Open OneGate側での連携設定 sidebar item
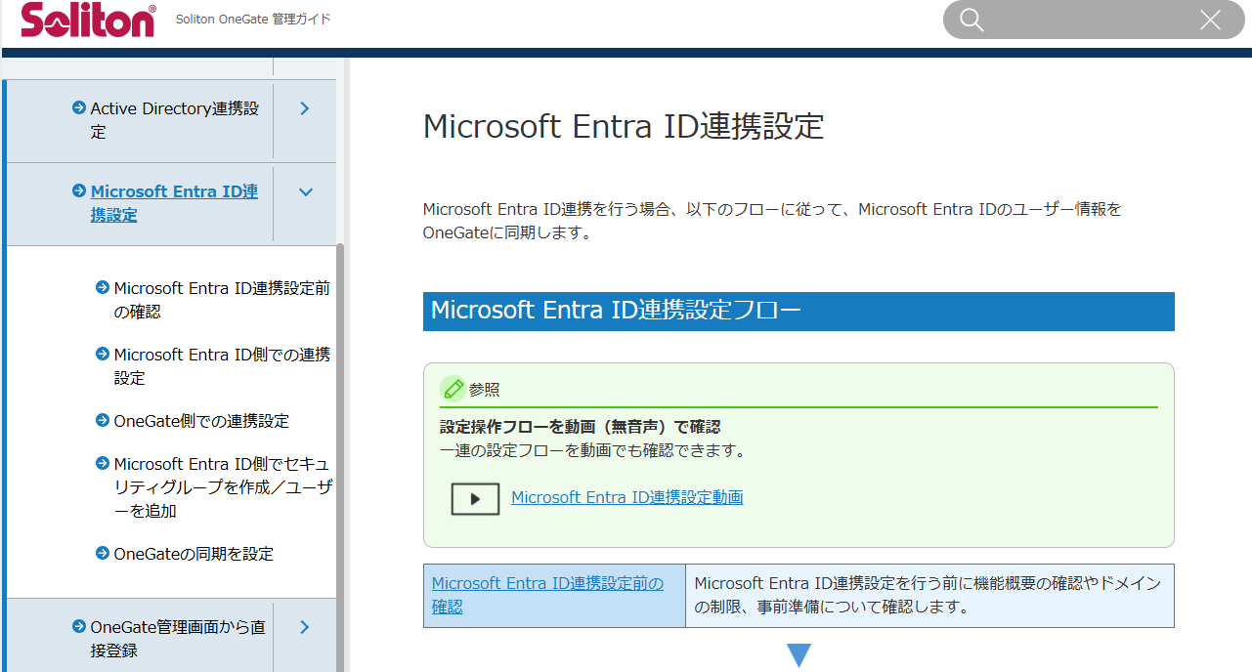1252x672 pixels. (x=201, y=421)
